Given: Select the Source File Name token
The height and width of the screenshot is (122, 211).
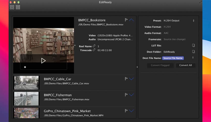Looking at the screenshot, I should pyautogui.click(x=173, y=58).
